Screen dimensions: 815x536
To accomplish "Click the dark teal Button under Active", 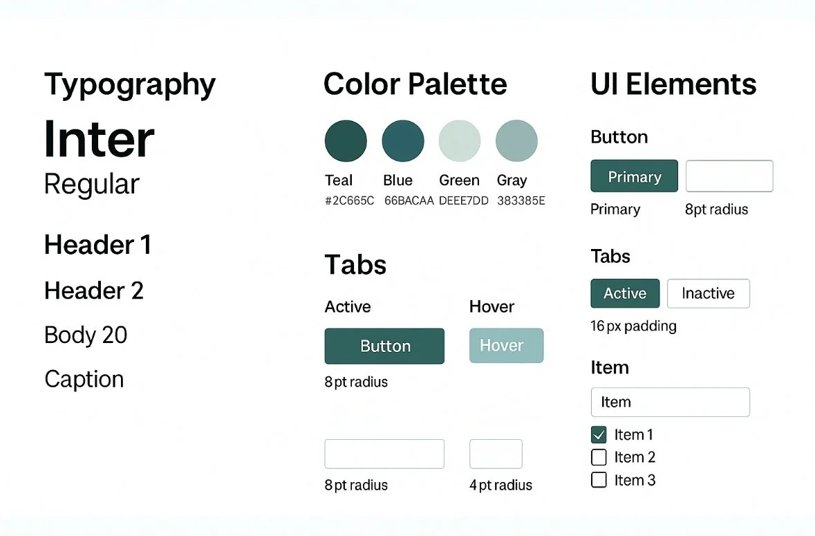I will 384,346.
